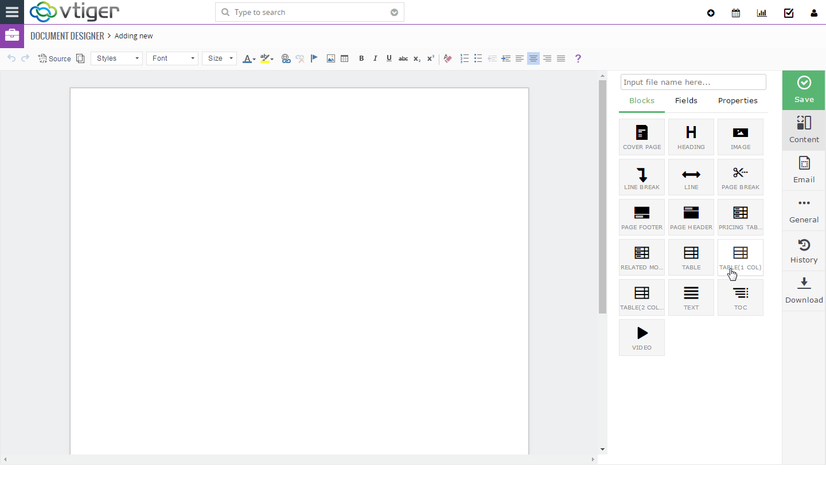This screenshot has height=478, width=826.
Task: Open the hamburger main menu
Action: pyautogui.click(x=11, y=12)
